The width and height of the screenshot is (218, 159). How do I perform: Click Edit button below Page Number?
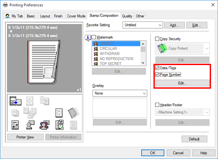click(x=182, y=83)
